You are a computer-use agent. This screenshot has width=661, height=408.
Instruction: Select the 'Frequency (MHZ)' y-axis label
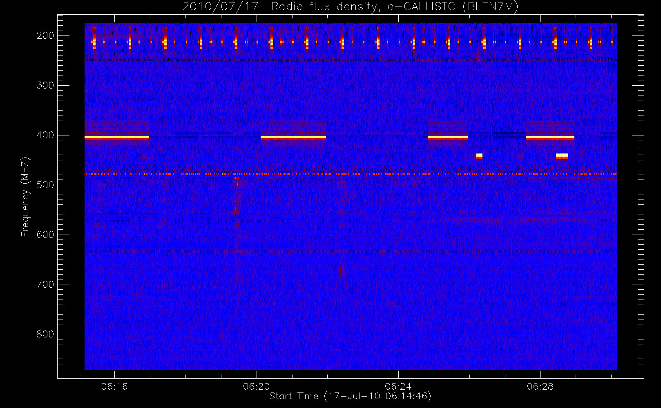click(25, 197)
